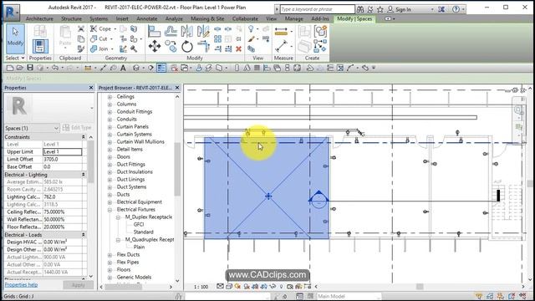Select the Align tool
The image size is (535, 301).
(154, 32)
